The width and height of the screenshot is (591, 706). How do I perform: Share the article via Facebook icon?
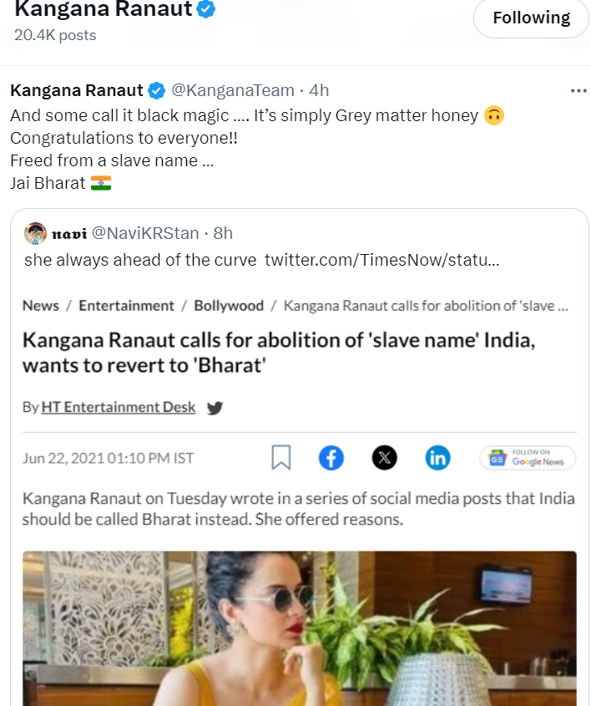click(331, 457)
